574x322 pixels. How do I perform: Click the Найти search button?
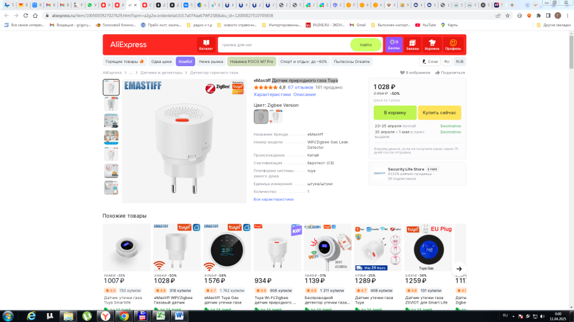pyautogui.click(x=365, y=45)
